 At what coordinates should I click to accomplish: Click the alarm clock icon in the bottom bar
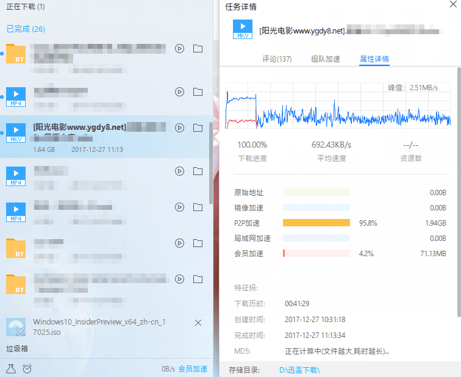(27, 368)
